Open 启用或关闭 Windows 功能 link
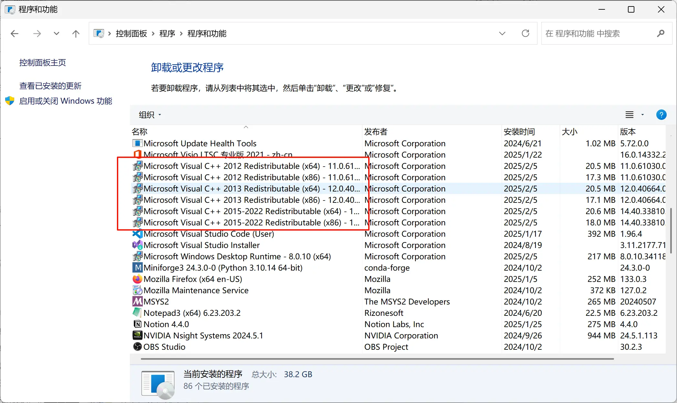Viewport: 677px width, 403px height. (x=66, y=101)
